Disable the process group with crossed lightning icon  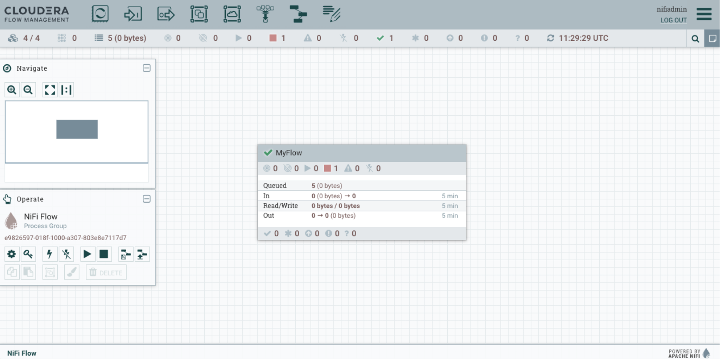66,254
